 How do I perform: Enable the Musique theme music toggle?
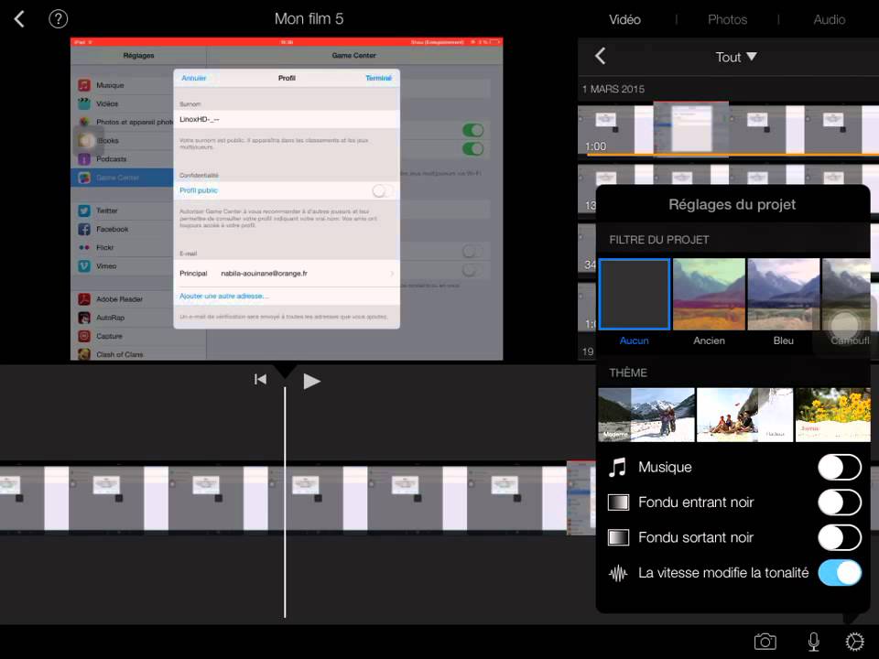839,467
